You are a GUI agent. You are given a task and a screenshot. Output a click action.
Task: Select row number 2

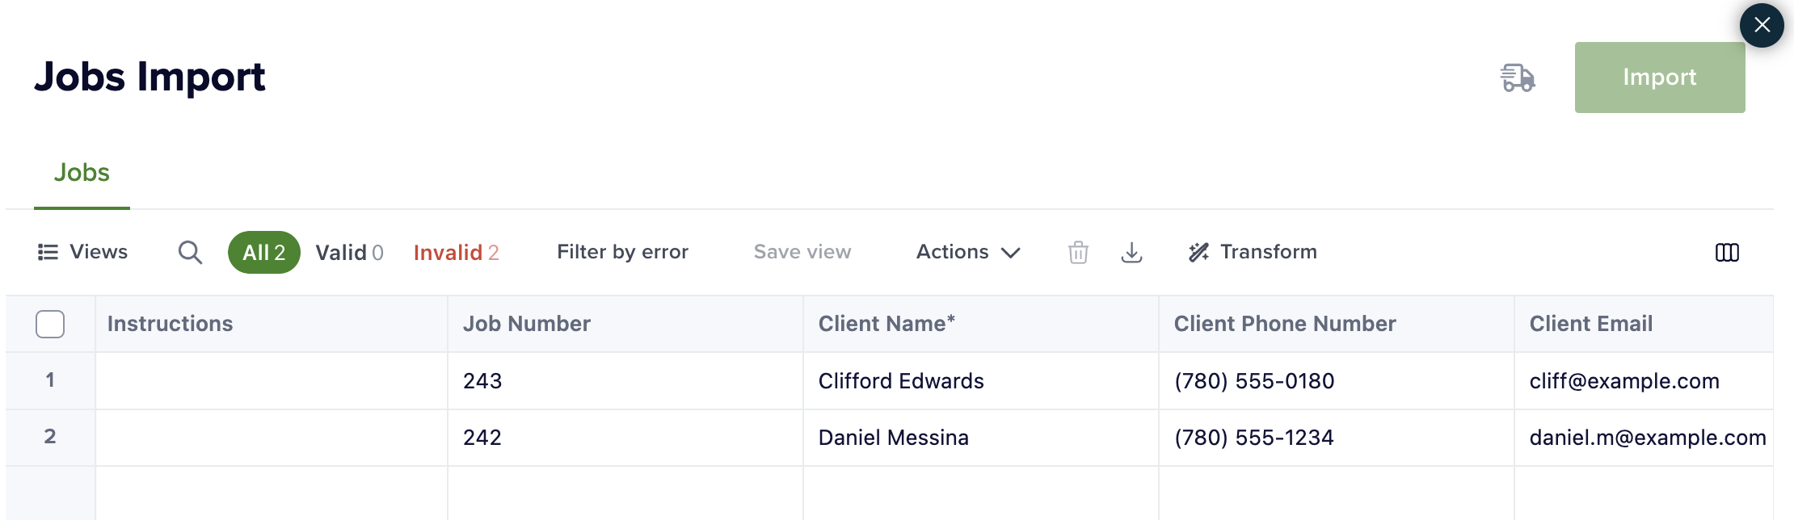(x=50, y=437)
